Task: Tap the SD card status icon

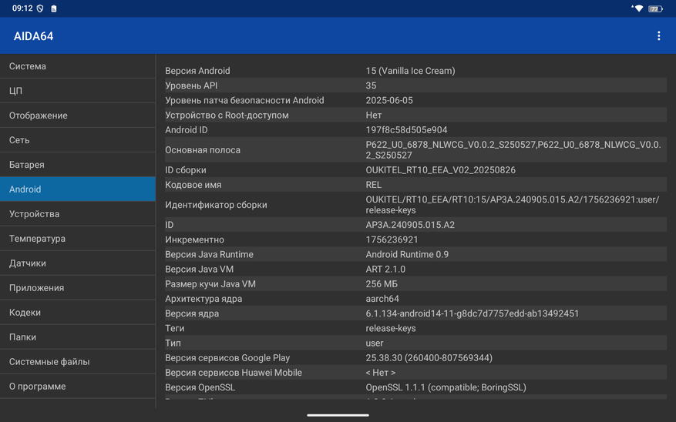Action: pyautogui.click(x=54, y=8)
